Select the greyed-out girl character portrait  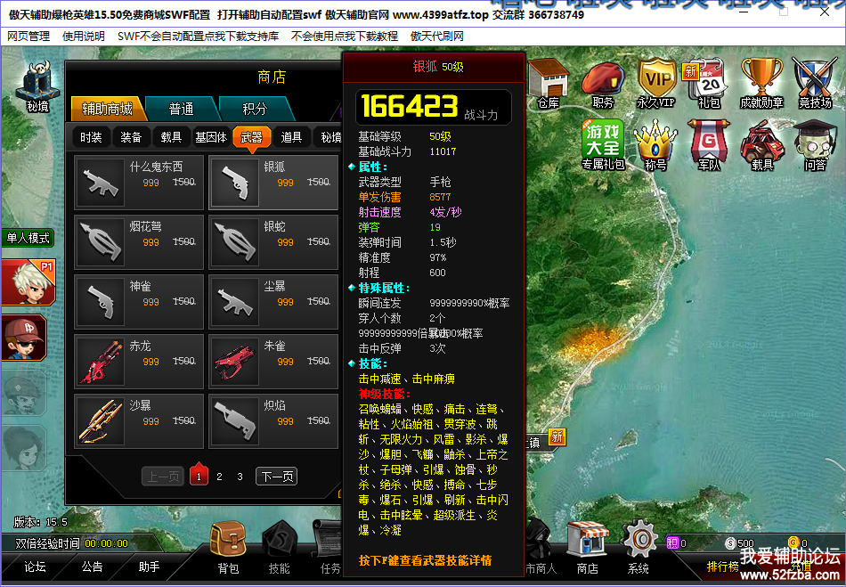click(24, 448)
